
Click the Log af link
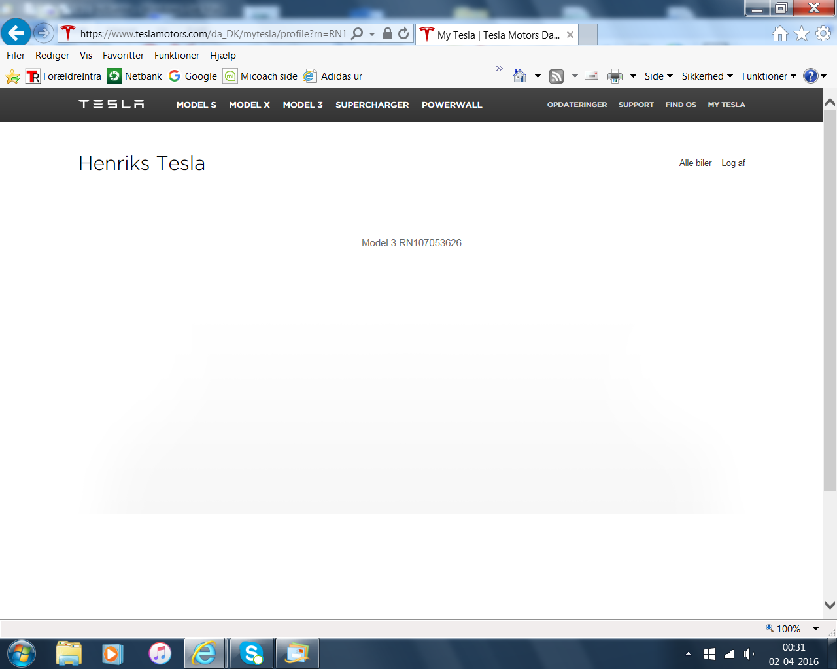coord(733,163)
